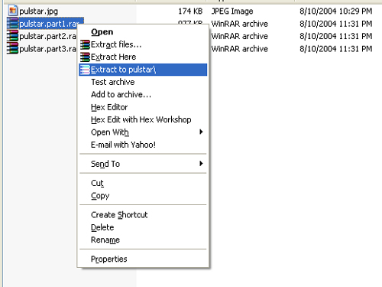Expand the Open With submenu arrow
This screenshot has height=287, width=382.
click(x=201, y=132)
